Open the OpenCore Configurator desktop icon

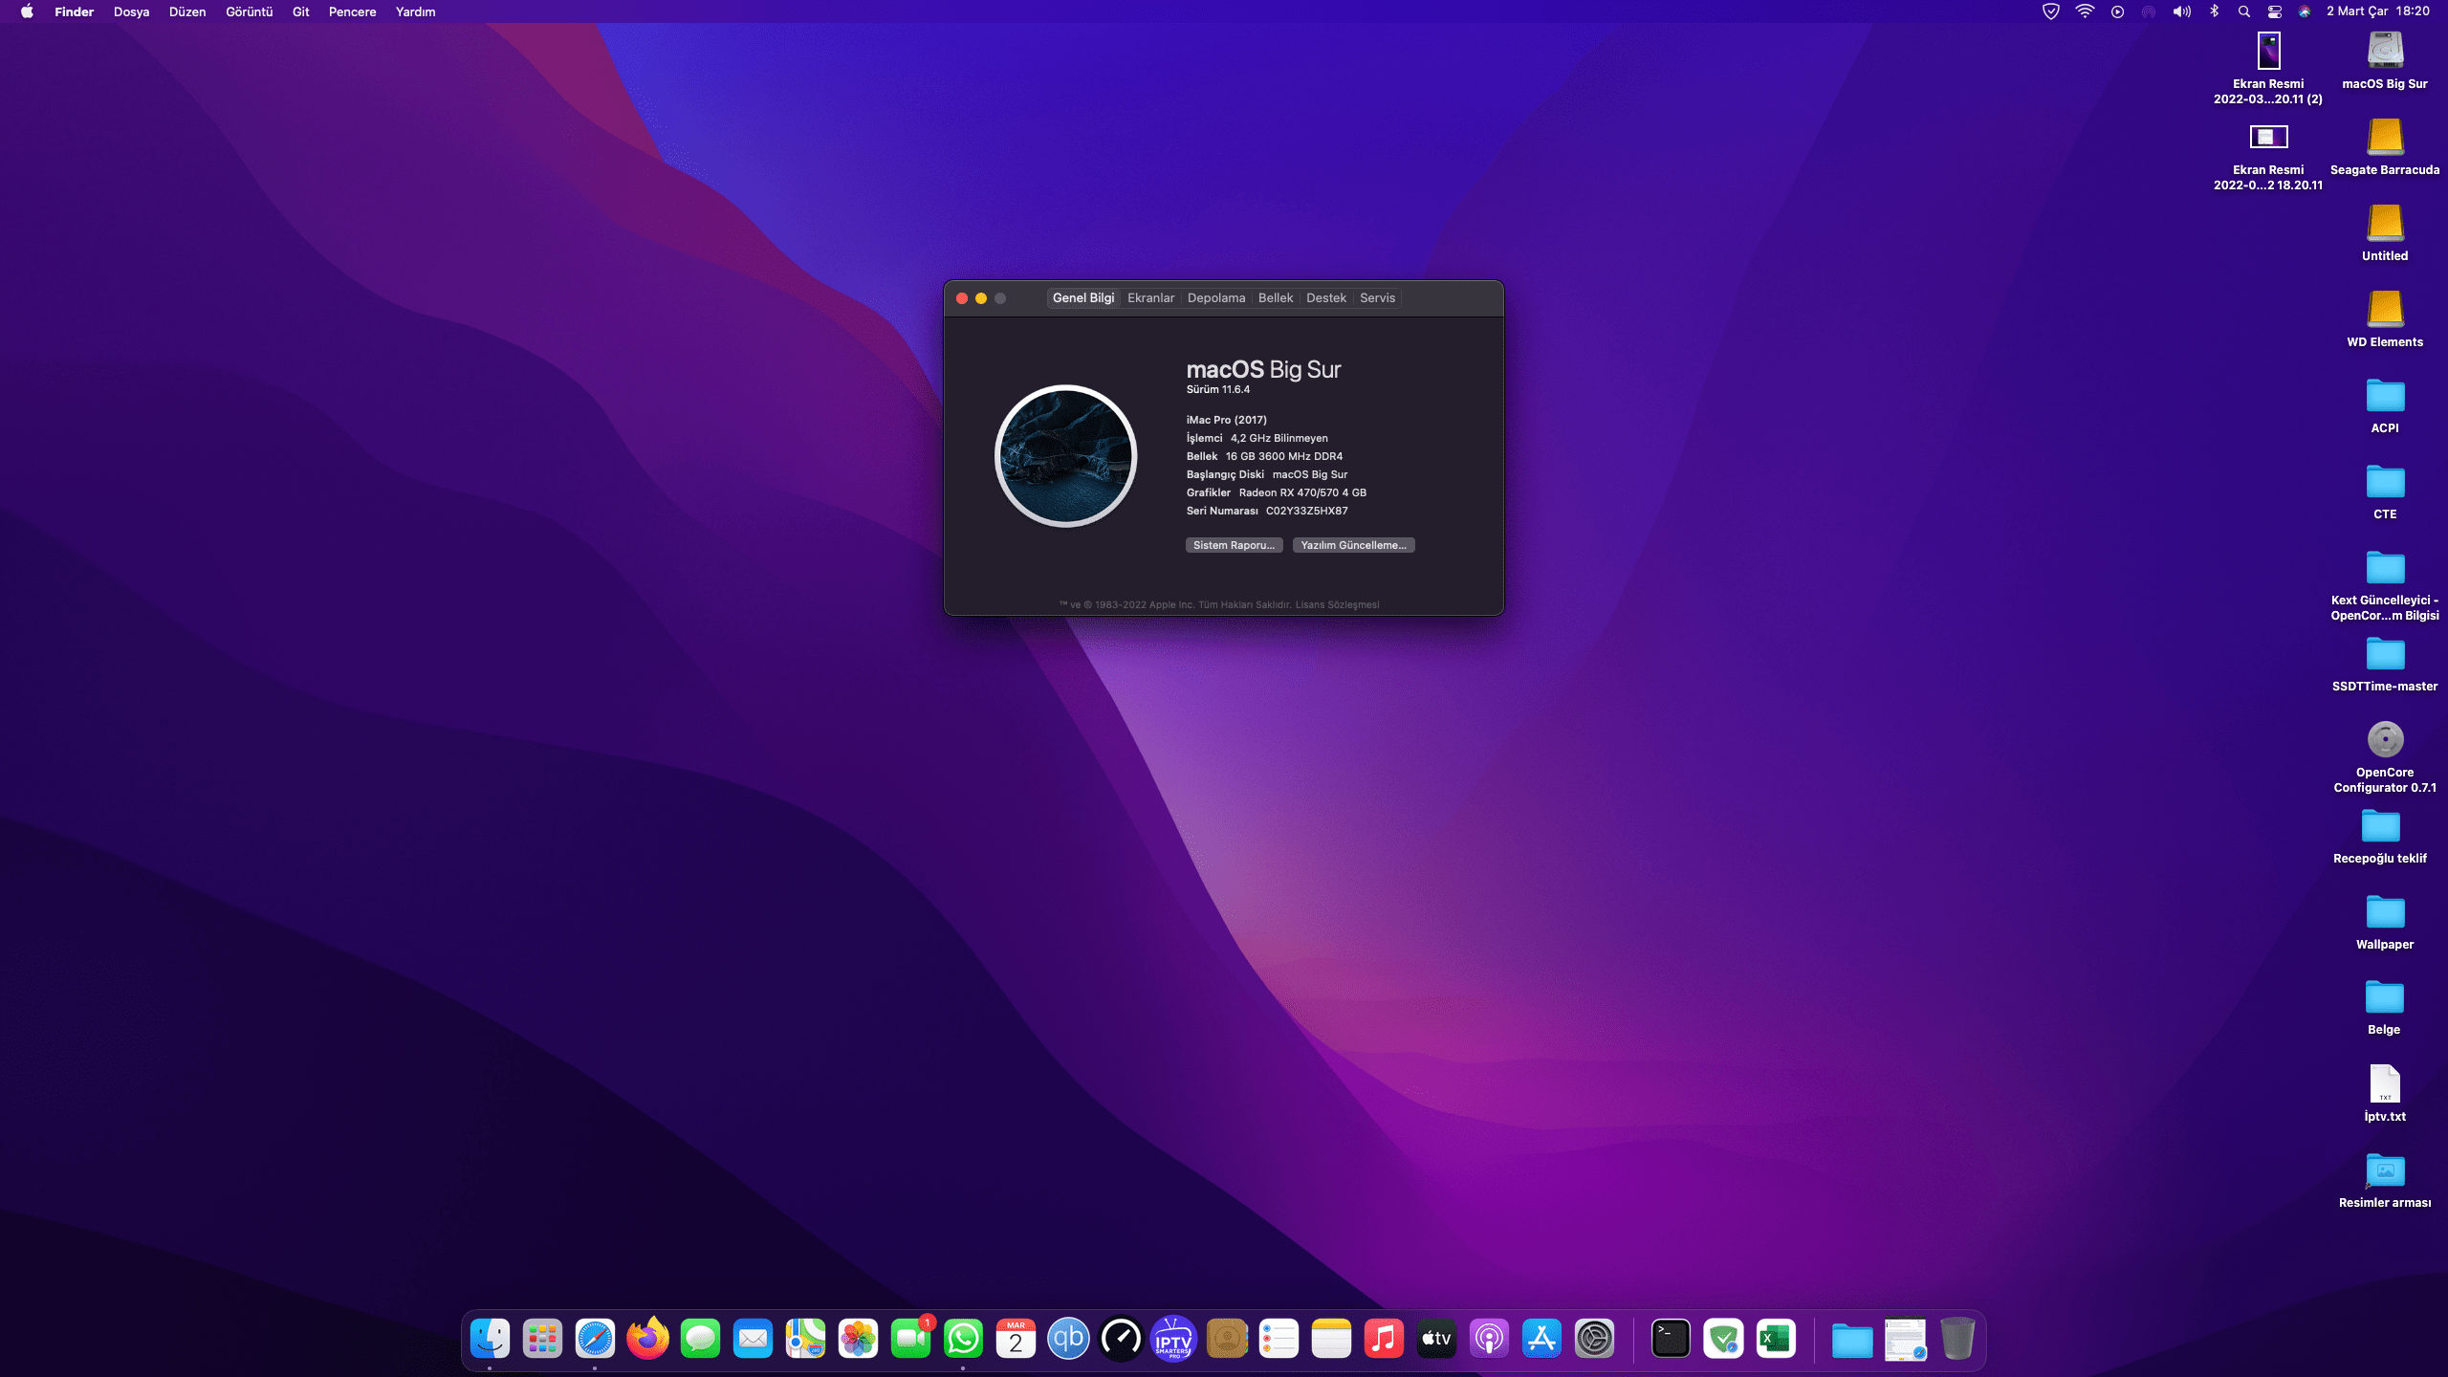click(2385, 739)
